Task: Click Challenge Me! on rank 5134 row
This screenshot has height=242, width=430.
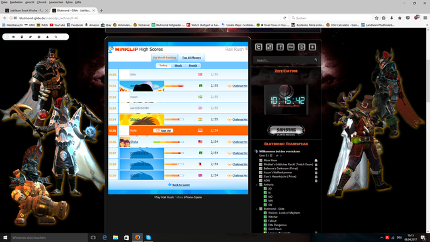Action: tap(239, 120)
